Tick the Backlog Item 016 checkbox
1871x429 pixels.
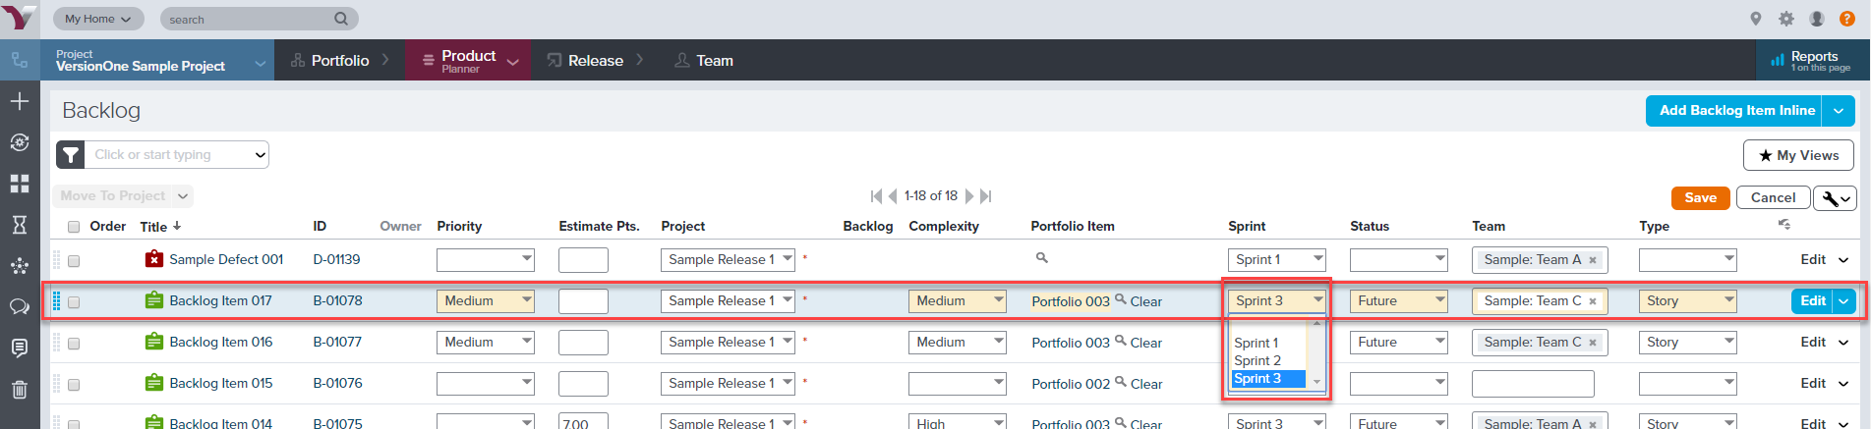point(74,344)
